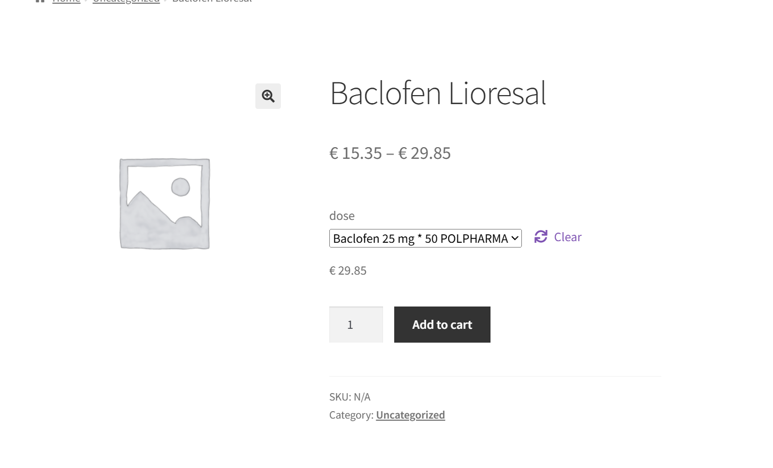The image size is (773, 468).
Task: Click the Clear link to reset dose
Action: point(568,237)
